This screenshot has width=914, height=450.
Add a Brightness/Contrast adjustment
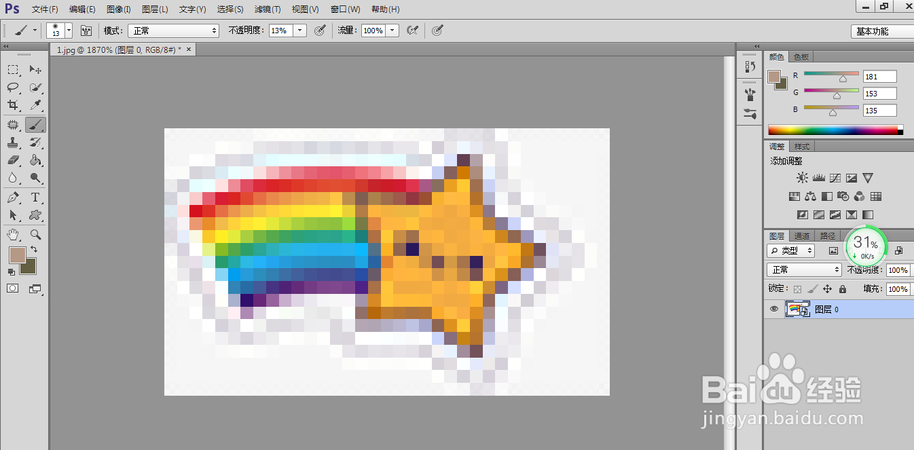click(x=803, y=178)
